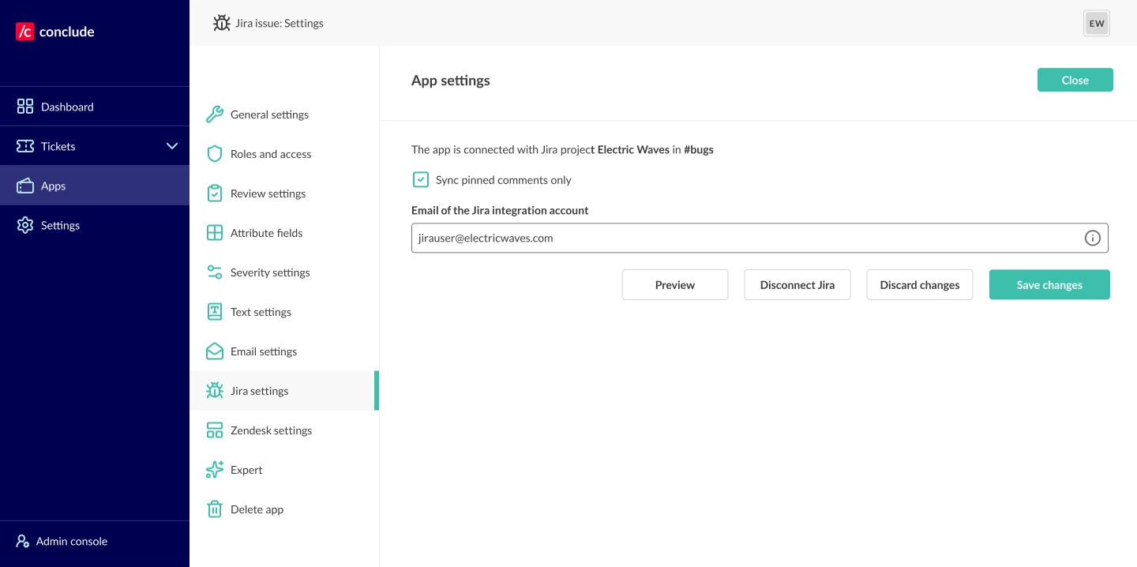1137x567 pixels.
Task: Open the EW user avatar menu
Action: pyautogui.click(x=1096, y=24)
